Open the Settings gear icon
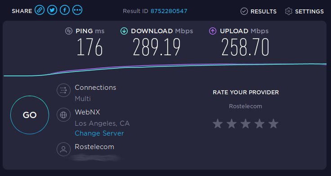This screenshot has width=331, height=176. [289, 11]
